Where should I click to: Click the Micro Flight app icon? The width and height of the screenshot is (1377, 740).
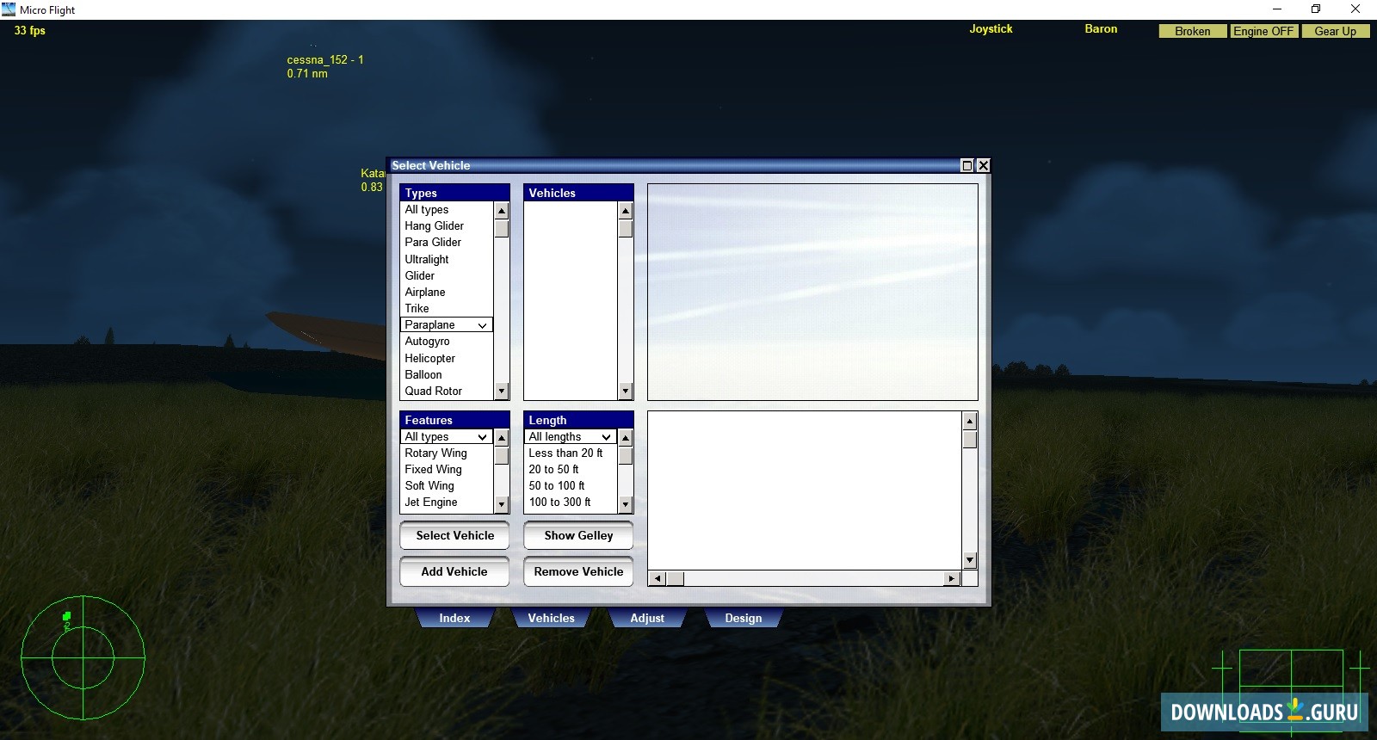[9, 9]
